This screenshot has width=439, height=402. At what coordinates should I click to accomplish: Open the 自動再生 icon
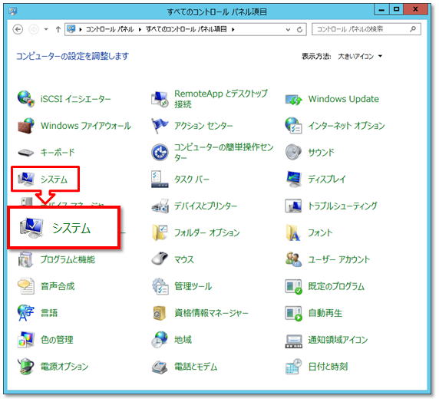pyautogui.click(x=293, y=313)
